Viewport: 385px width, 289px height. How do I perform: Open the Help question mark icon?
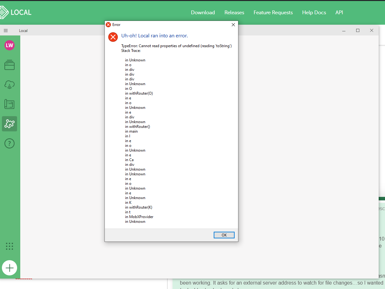tap(9, 143)
